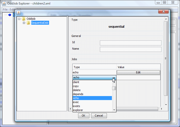Click the Oddjob folder icon in tree
The width and height of the screenshot is (180, 127).
[24, 19]
